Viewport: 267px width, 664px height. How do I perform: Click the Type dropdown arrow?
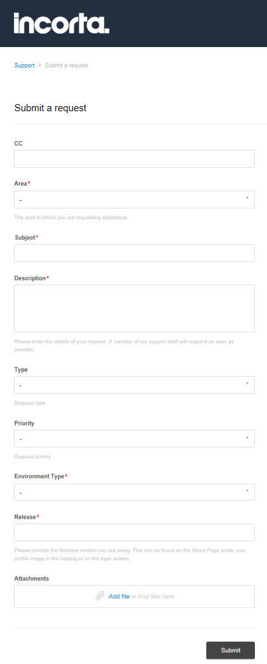[x=247, y=383]
